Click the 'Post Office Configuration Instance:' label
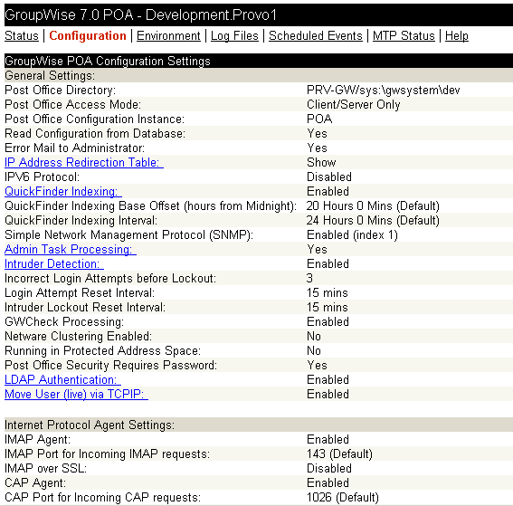The height and width of the screenshot is (506, 513). 95,119
